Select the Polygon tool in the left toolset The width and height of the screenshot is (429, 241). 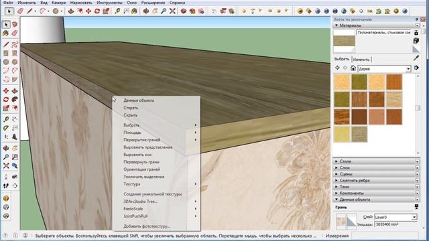click(x=15, y=62)
